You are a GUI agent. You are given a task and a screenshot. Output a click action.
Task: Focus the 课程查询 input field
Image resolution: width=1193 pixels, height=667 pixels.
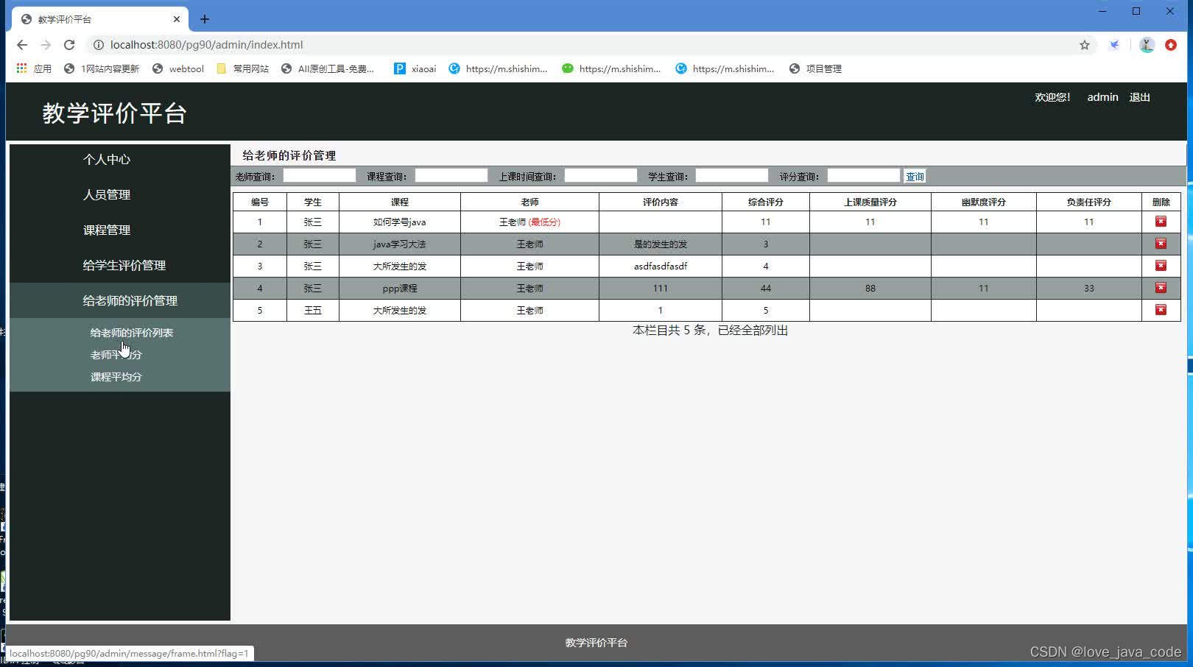pyautogui.click(x=451, y=176)
